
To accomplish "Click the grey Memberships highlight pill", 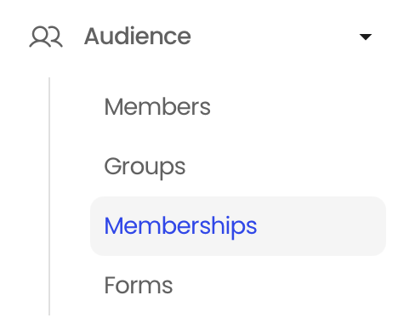I will pos(238,226).
